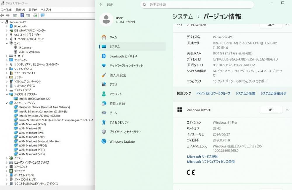Open the ファイル(F) menu
292x190 pixels.
pyautogui.click(x=7, y=10)
